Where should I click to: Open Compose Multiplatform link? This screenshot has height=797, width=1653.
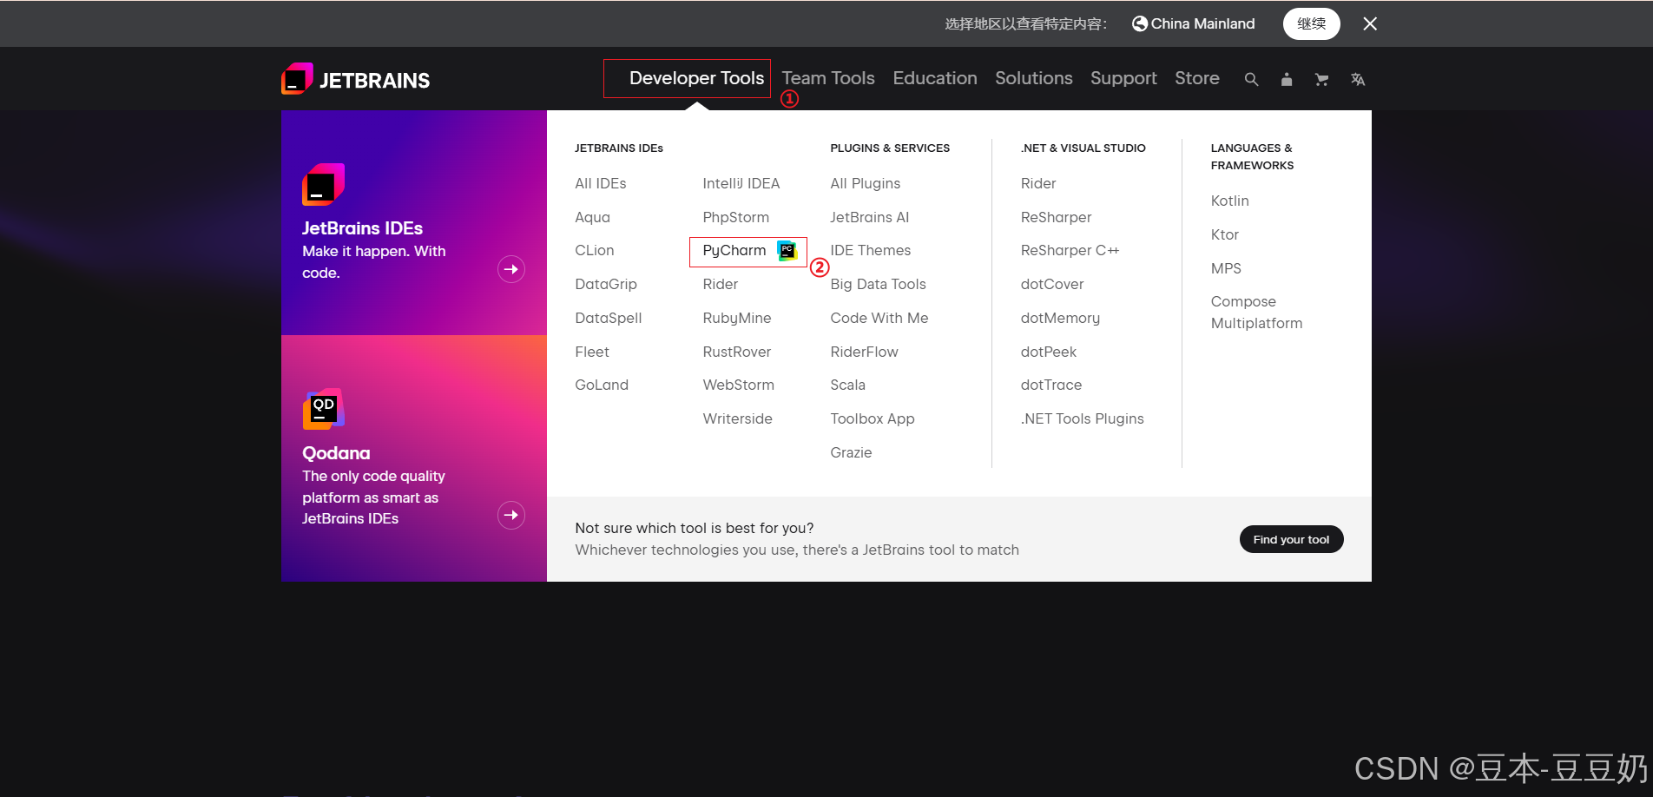[x=1257, y=313]
